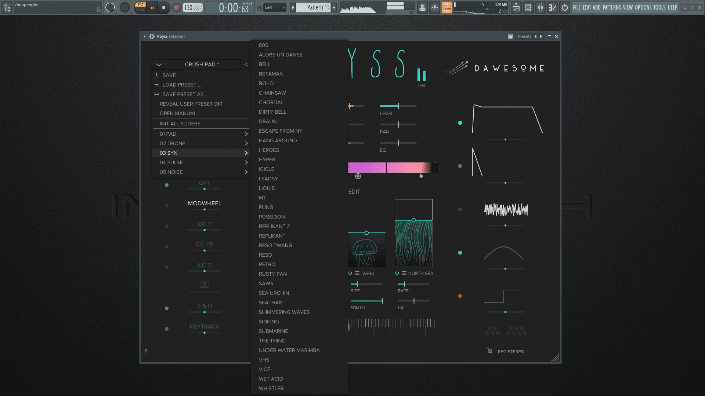Open the piano roll icon

(553, 7)
